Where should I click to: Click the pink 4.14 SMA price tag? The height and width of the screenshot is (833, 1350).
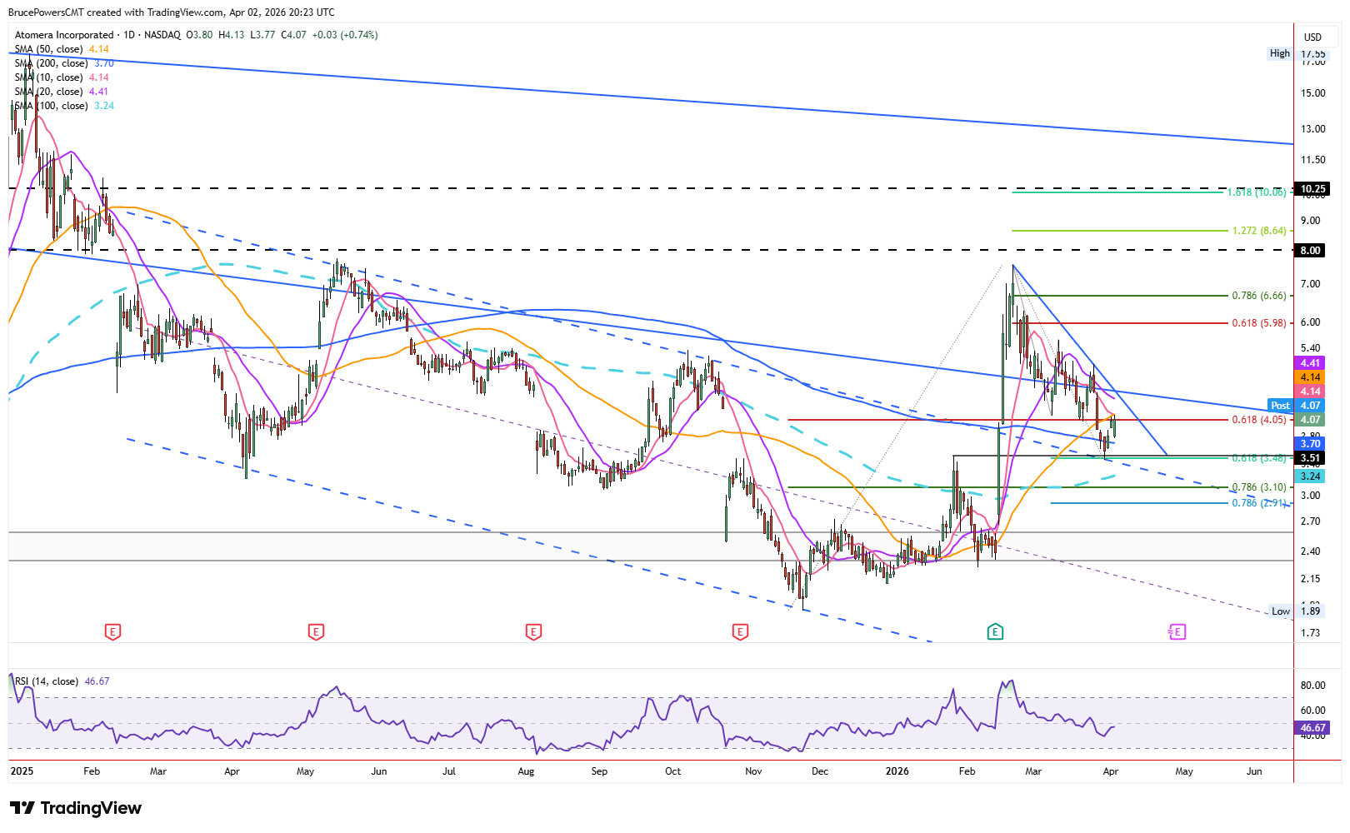[x=1310, y=392]
